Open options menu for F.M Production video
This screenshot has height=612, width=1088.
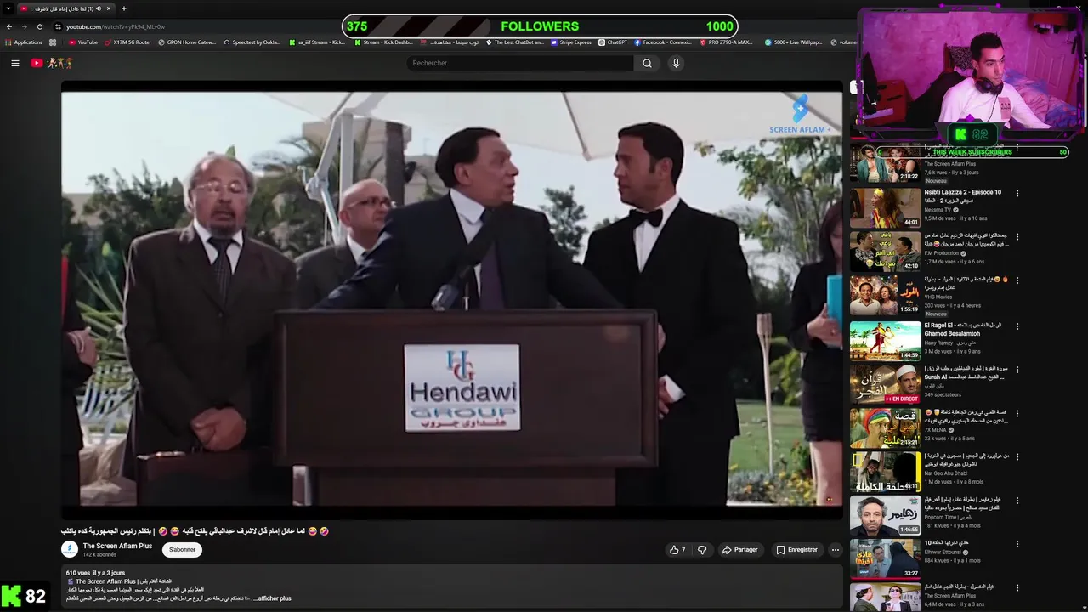pyautogui.click(x=1017, y=237)
